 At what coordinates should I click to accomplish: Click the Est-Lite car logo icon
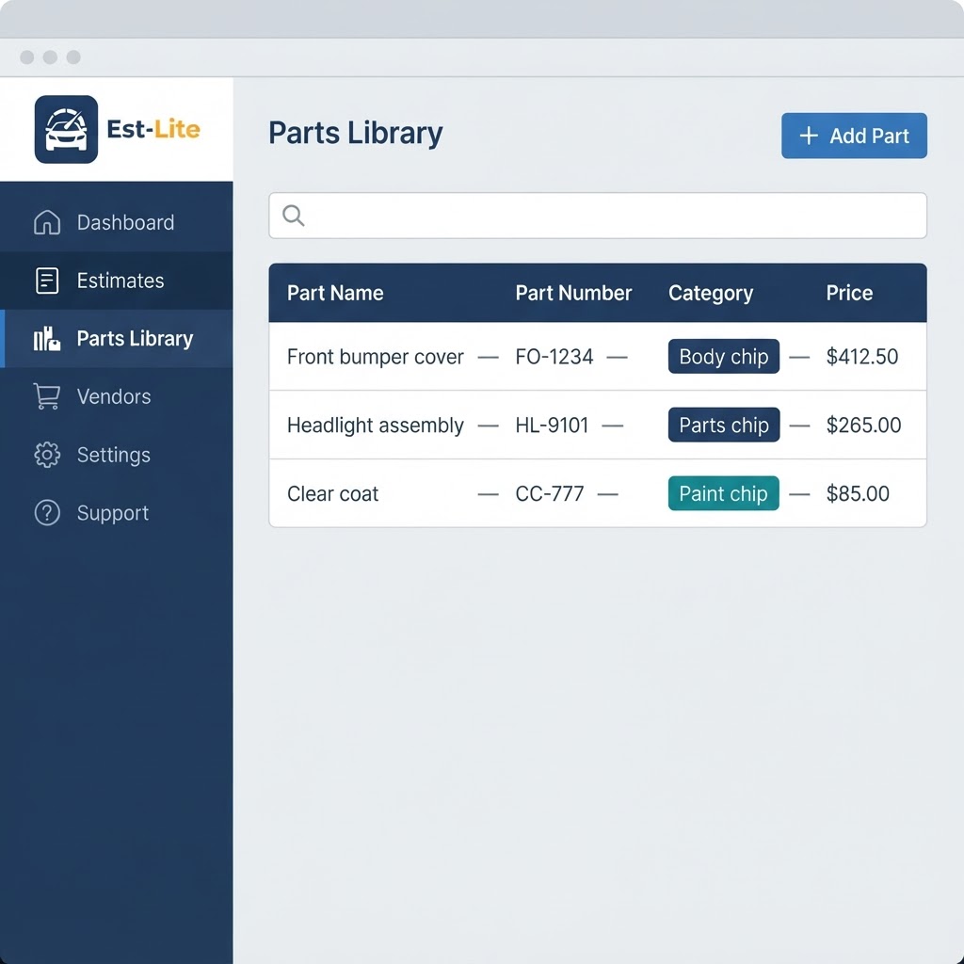pyautogui.click(x=66, y=129)
